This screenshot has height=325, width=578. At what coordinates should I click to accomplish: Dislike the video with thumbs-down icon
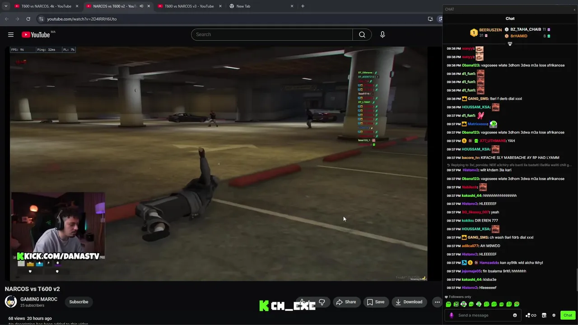click(x=322, y=302)
